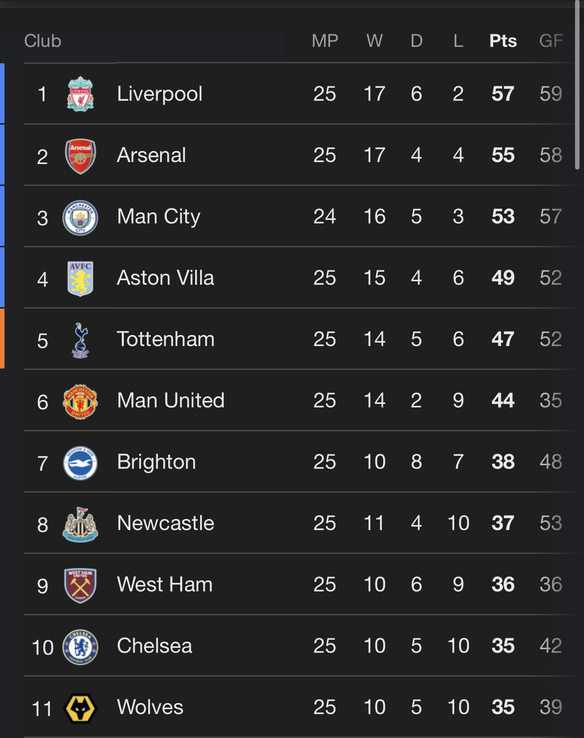Click the Tottenham club crest
The width and height of the screenshot is (584, 738).
tap(80, 340)
